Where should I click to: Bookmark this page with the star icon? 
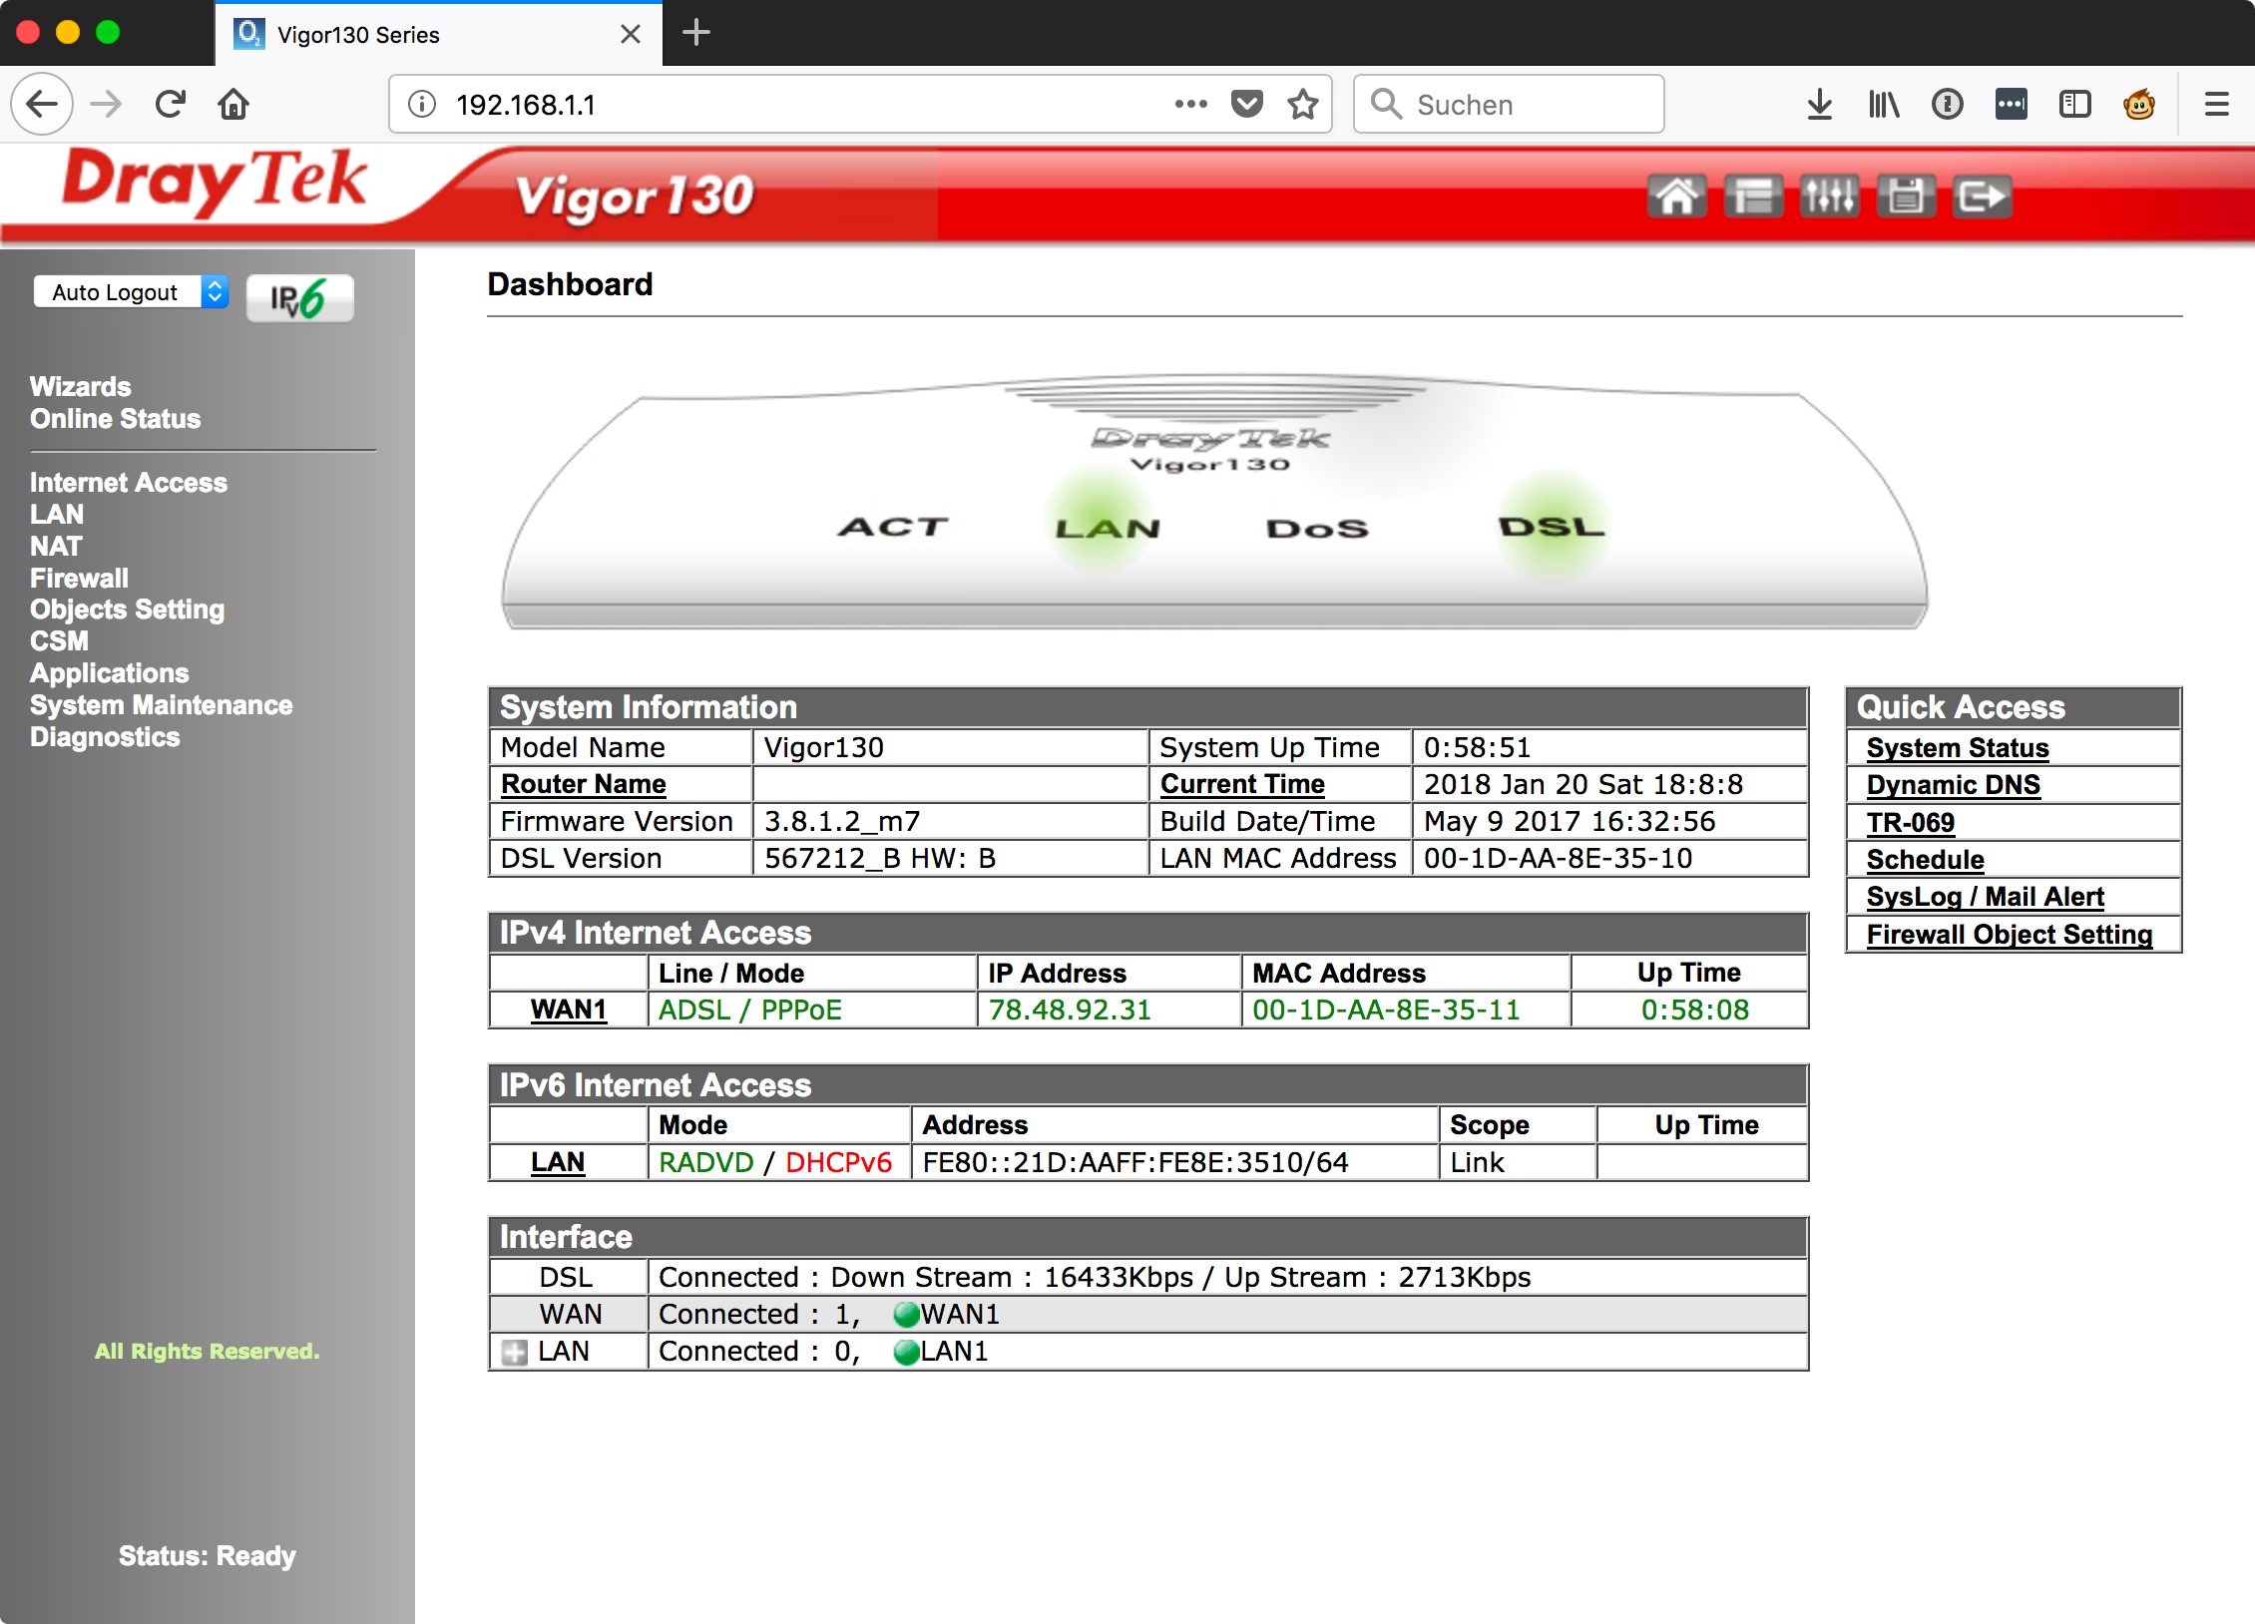pos(1303,104)
